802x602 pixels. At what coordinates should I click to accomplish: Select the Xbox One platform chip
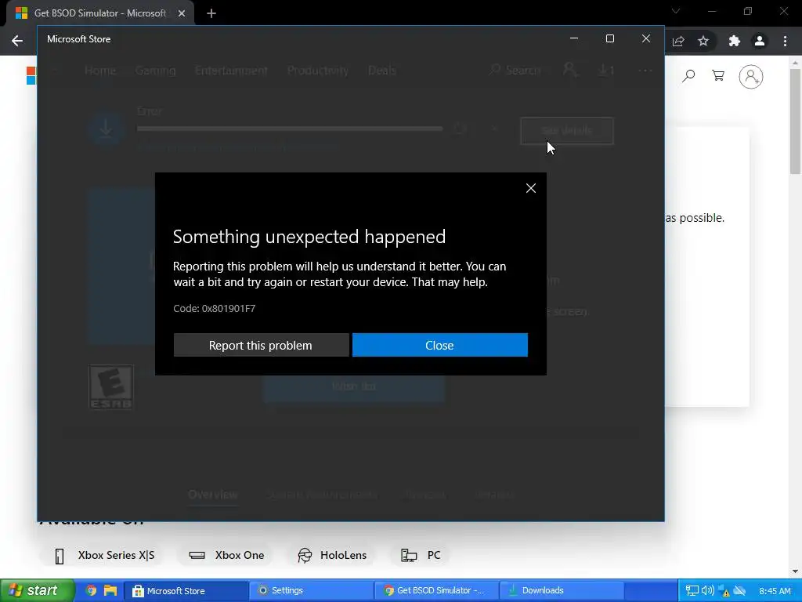pos(226,556)
